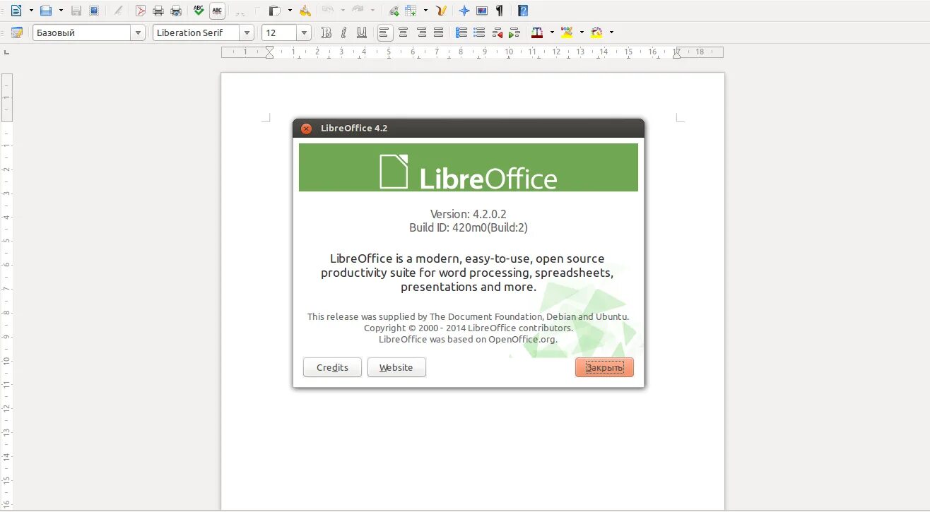
Task: Toggle Italic formatting
Action: coord(343,32)
